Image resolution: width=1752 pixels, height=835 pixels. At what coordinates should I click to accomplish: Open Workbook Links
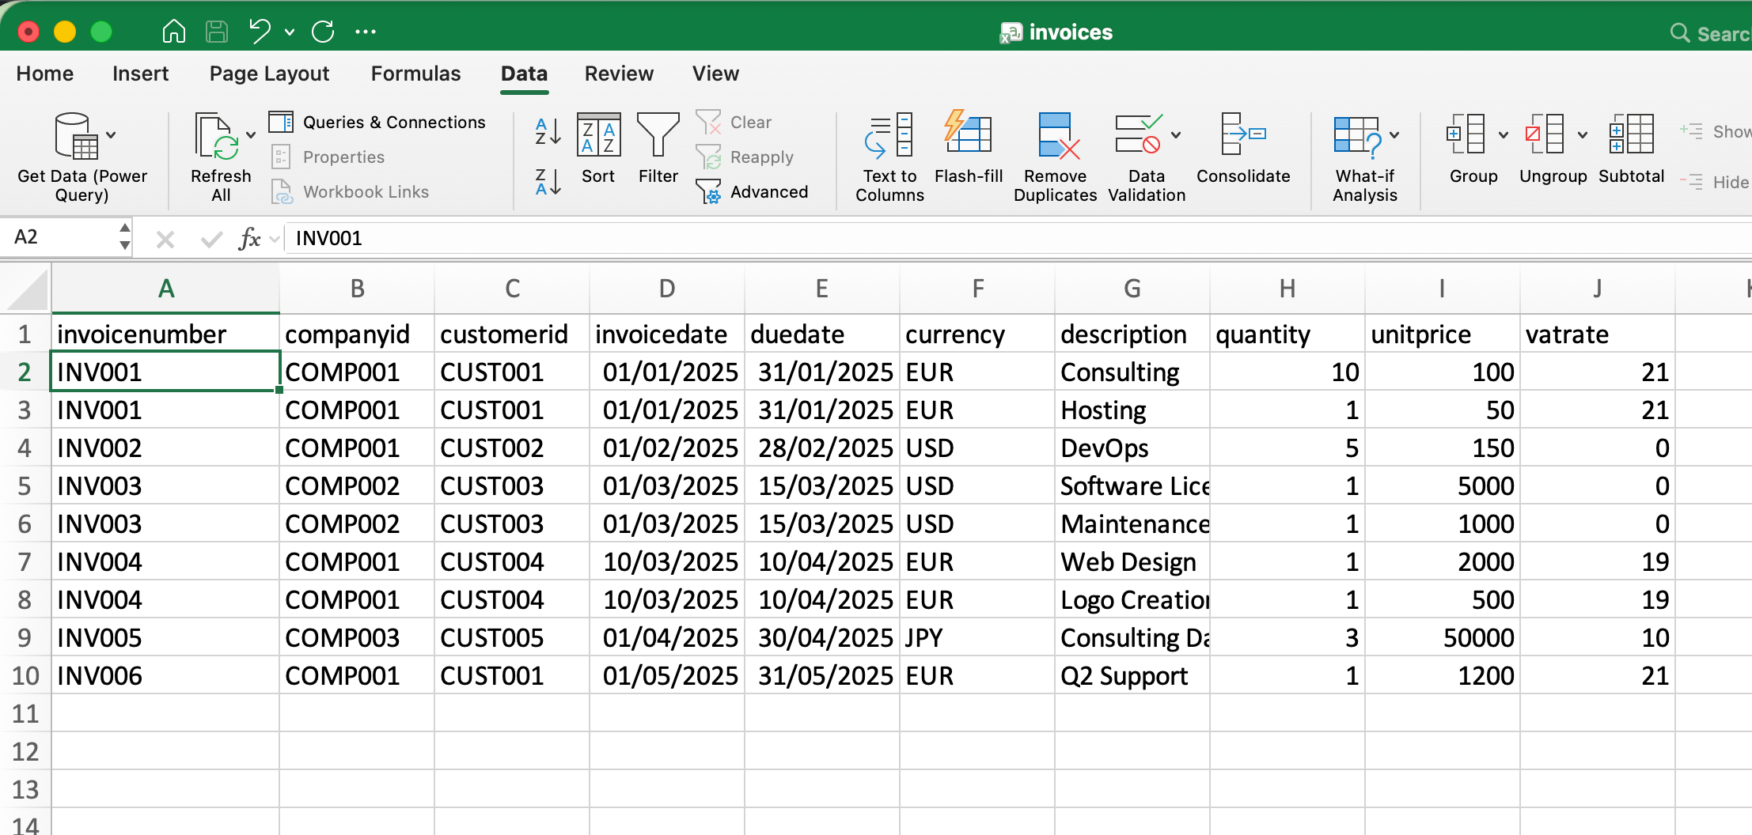(x=350, y=191)
